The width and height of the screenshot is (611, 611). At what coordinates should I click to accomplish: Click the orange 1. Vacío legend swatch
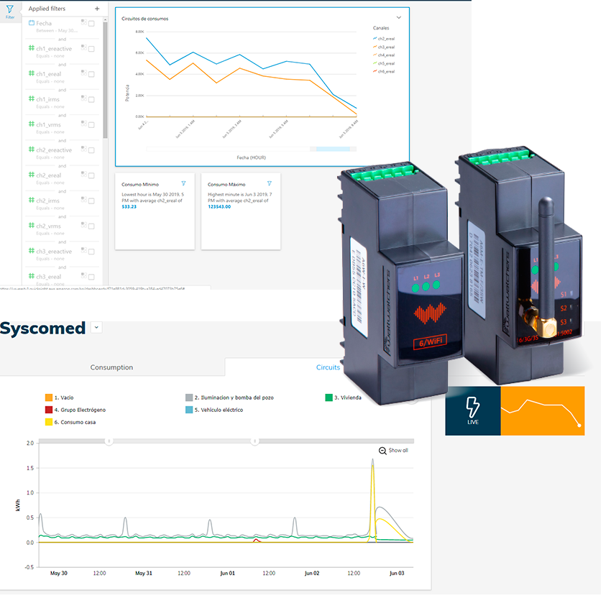click(x=49, y=398)
